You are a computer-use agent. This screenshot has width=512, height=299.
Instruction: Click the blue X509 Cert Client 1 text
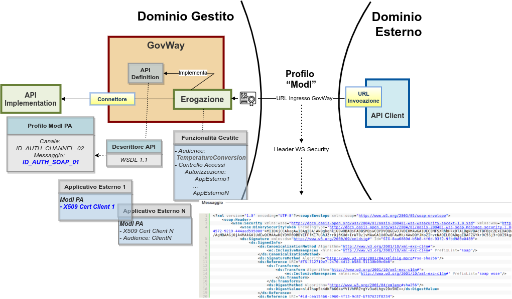click(89, 207)
